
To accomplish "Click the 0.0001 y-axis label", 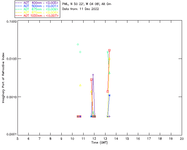I will point(11,134).
